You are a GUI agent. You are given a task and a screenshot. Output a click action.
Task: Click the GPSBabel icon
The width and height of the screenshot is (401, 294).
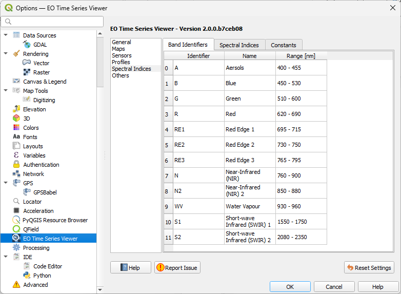point(27,192)
